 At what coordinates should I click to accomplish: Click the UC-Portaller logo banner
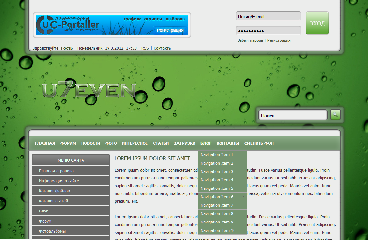pyautogui.click(x=112, y=25)
